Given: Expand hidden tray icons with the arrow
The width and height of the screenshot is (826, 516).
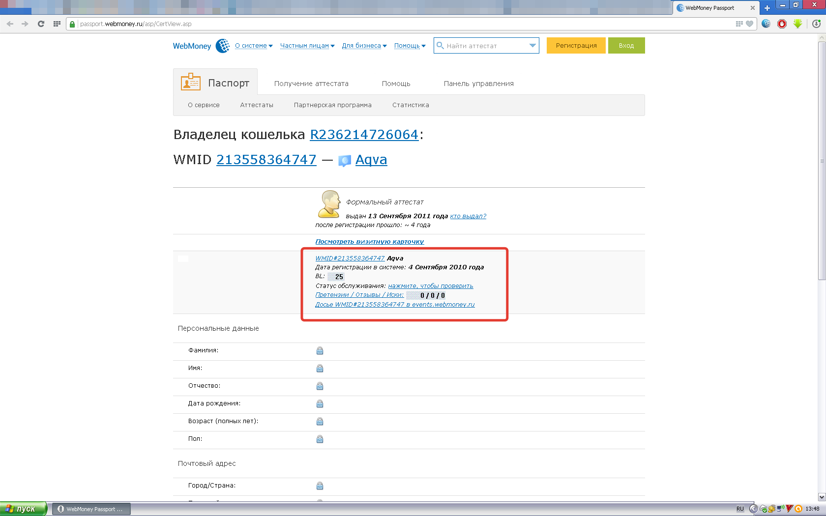Looking at the screenshot, I should click(753, 509).
